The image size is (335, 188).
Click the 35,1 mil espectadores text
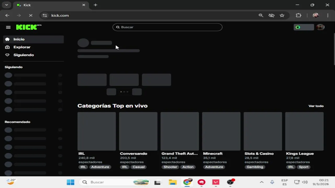click(215, 160)
